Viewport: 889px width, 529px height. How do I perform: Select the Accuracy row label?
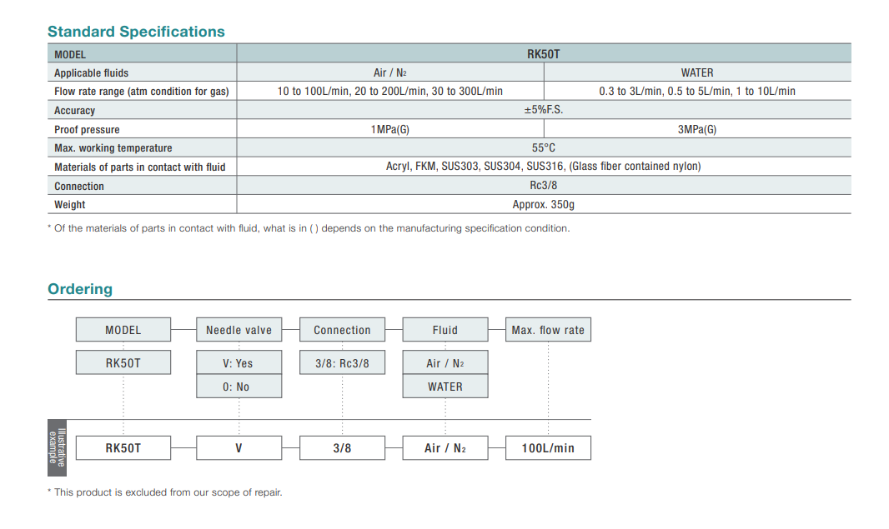click(x=75, y=111)
